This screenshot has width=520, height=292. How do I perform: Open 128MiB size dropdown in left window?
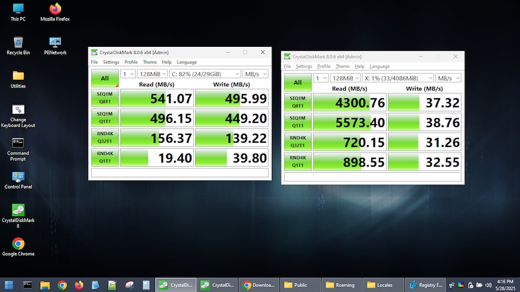coord(152,74)
